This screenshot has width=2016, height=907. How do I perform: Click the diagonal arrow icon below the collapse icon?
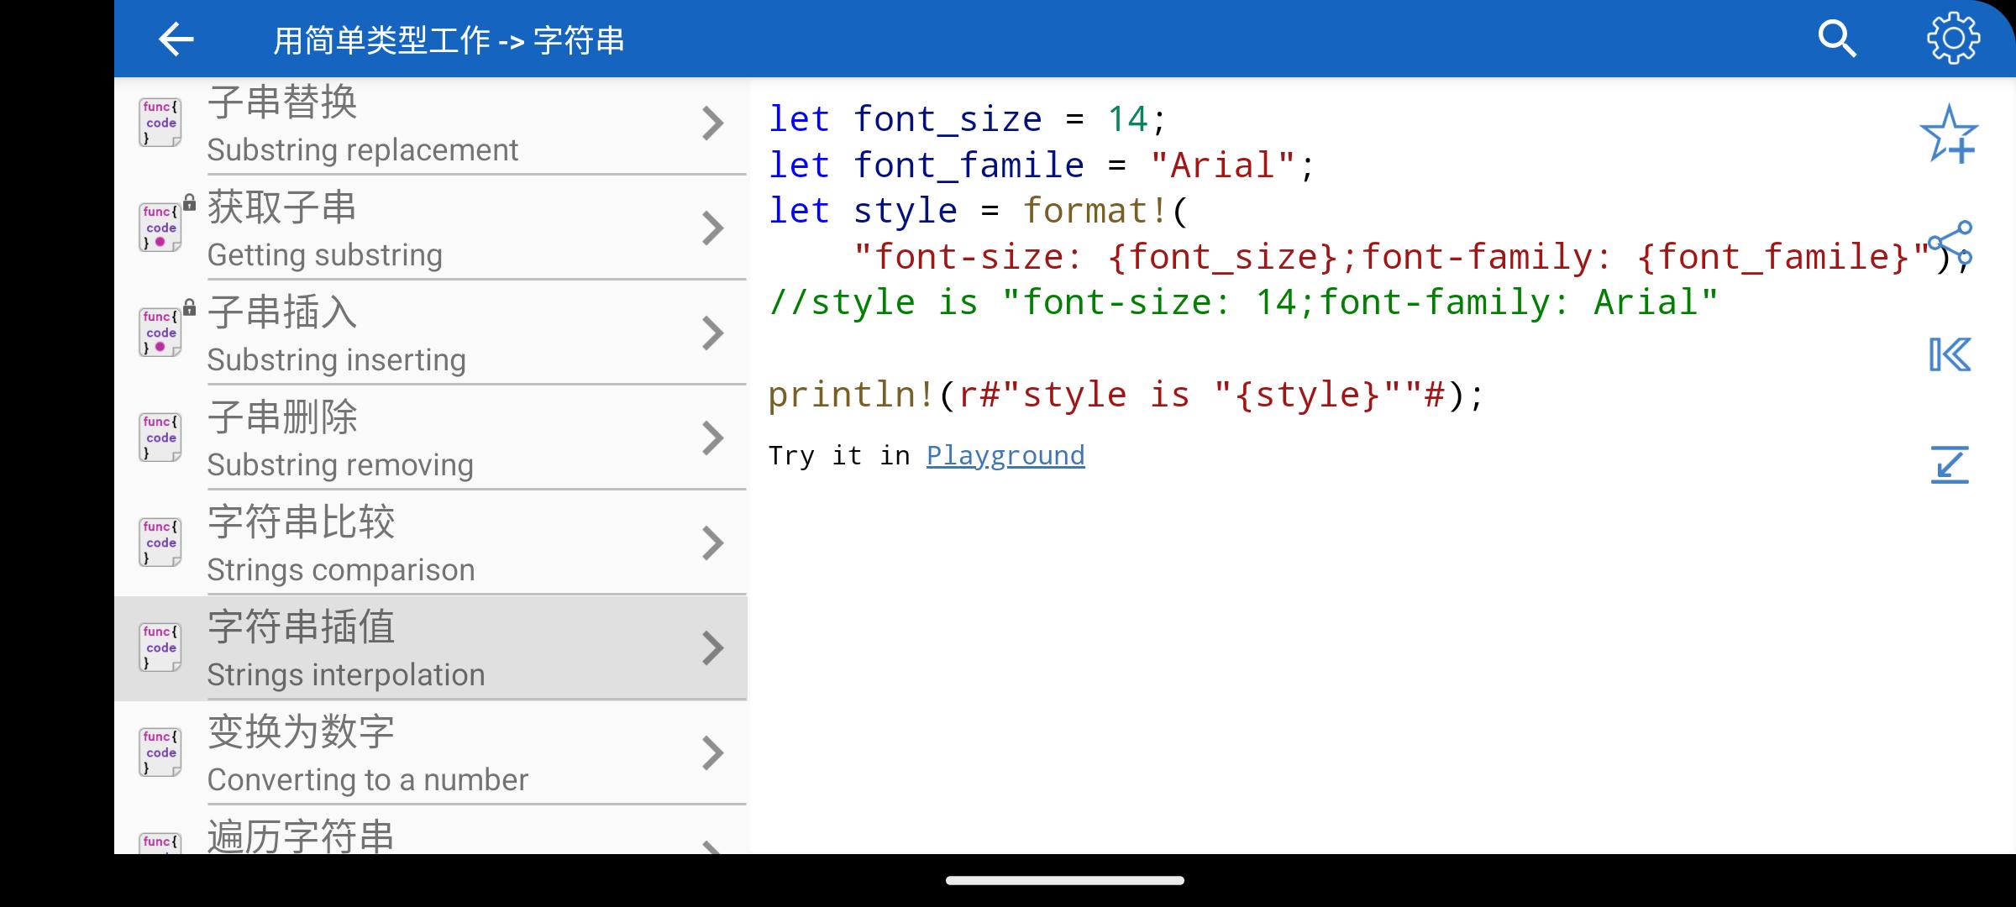point(1949,464)
